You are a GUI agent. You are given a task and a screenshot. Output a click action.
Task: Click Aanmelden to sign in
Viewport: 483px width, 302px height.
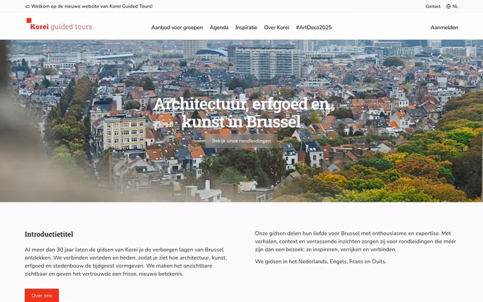coord(444,27)
